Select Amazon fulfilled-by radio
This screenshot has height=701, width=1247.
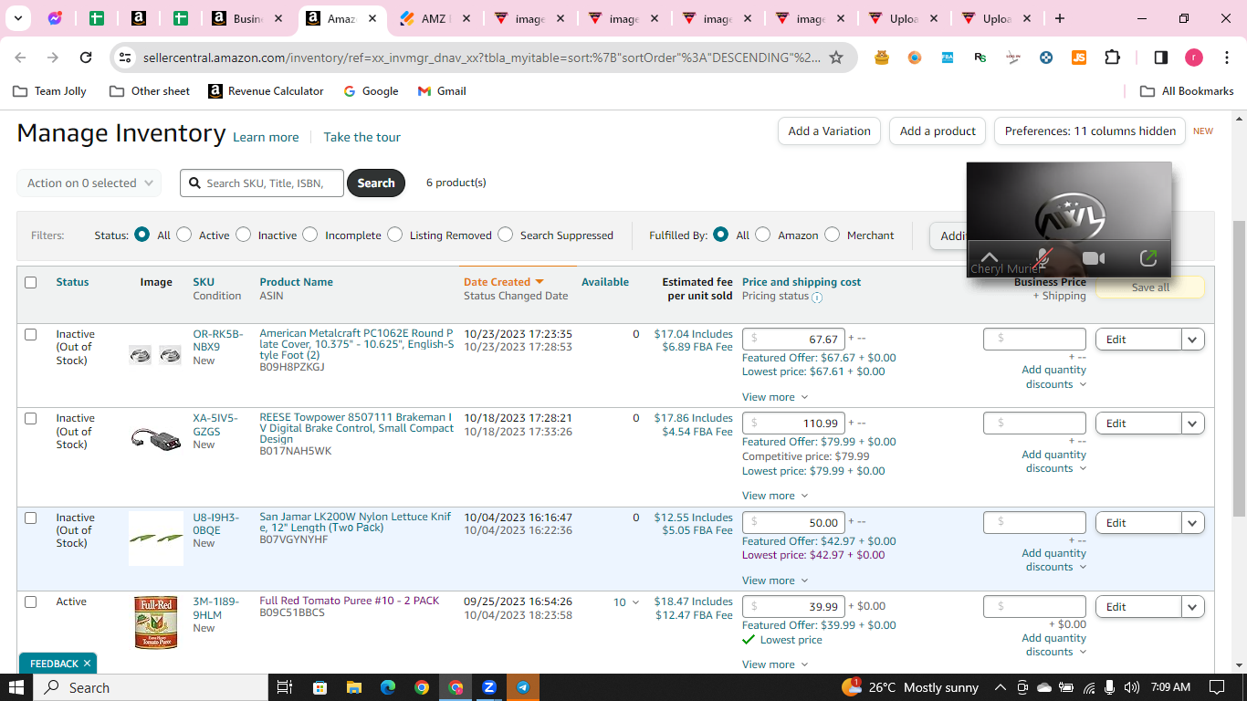763,235
